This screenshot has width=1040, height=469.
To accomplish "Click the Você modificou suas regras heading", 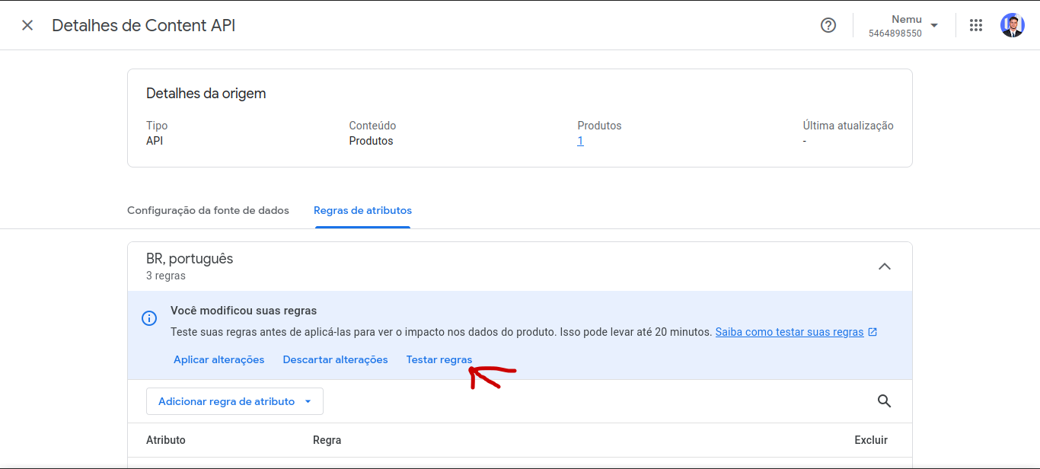I will click(x=244, y=311).
